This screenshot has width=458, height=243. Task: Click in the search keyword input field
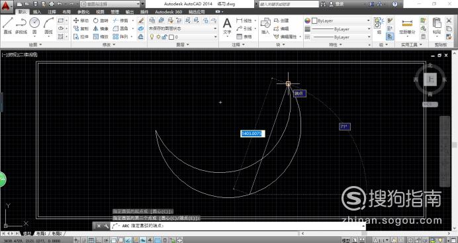coord(289,4)
